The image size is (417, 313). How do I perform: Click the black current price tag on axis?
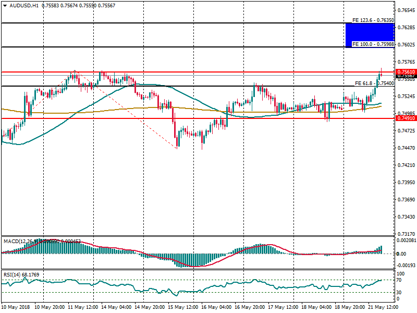tap(406, 77)
